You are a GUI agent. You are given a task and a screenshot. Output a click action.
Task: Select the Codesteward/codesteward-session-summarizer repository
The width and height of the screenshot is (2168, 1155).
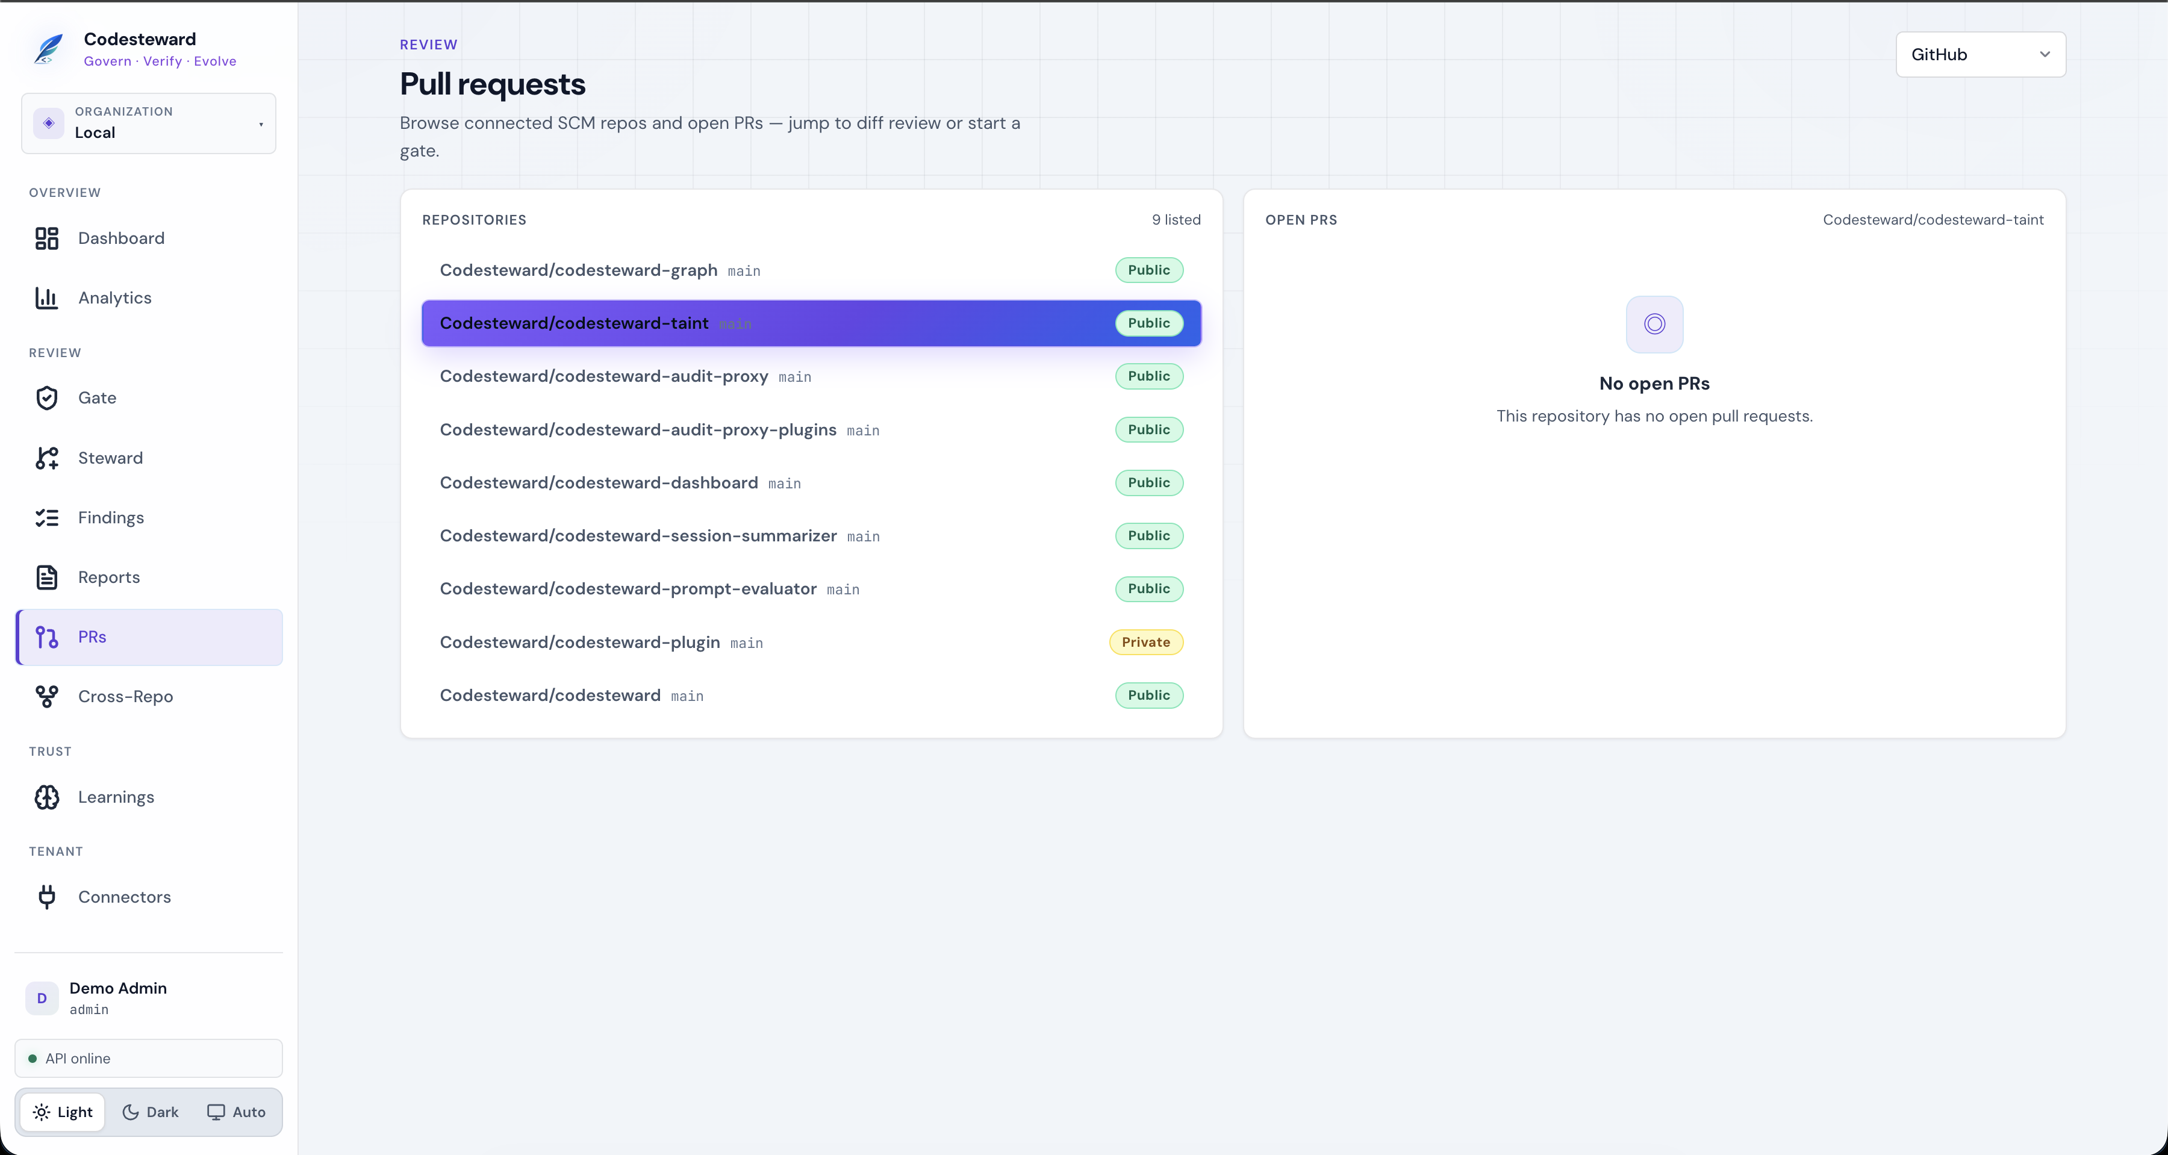pyautogui.click(x=811, y=535)
